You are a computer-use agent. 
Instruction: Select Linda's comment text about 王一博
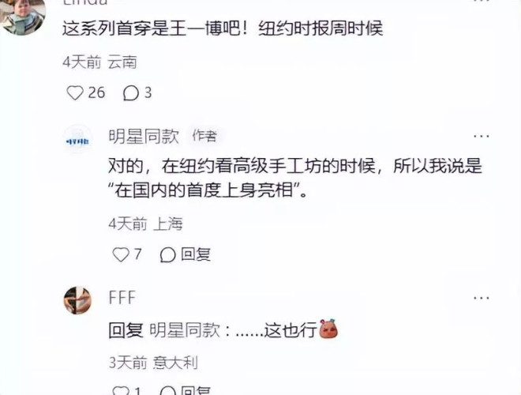[223, 28]
